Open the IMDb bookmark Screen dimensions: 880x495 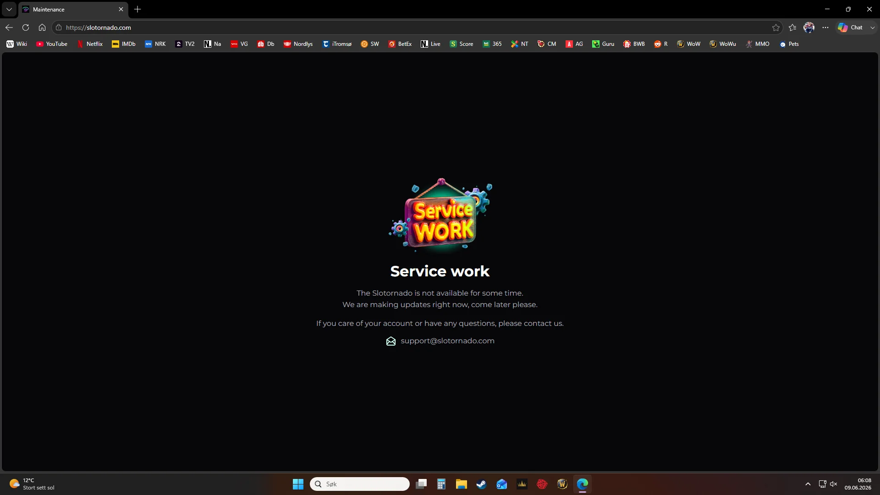click(124, 44)
